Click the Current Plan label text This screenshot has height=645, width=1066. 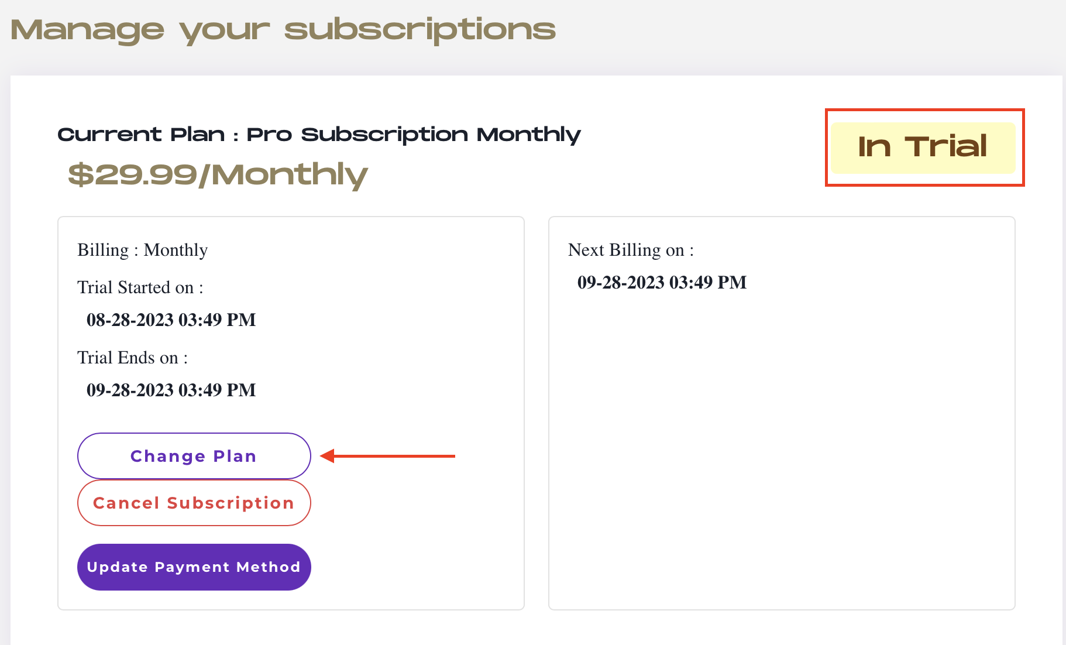point(141,135)
